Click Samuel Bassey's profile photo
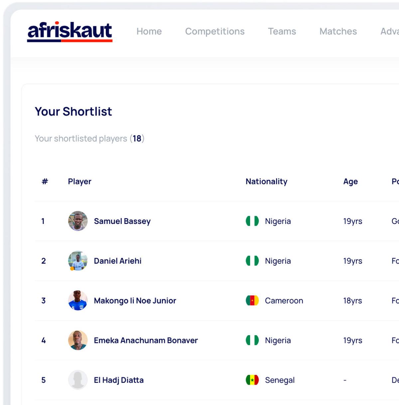The width and height of the screenshot is (399, 405). click(x=78, y=221)
